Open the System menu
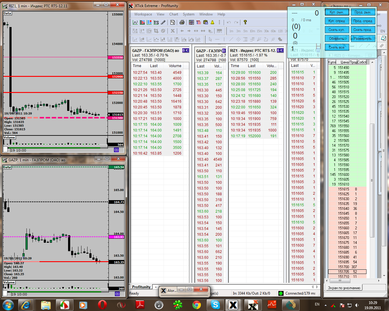Viewport: 389px width, 311px height. (189, 14)
